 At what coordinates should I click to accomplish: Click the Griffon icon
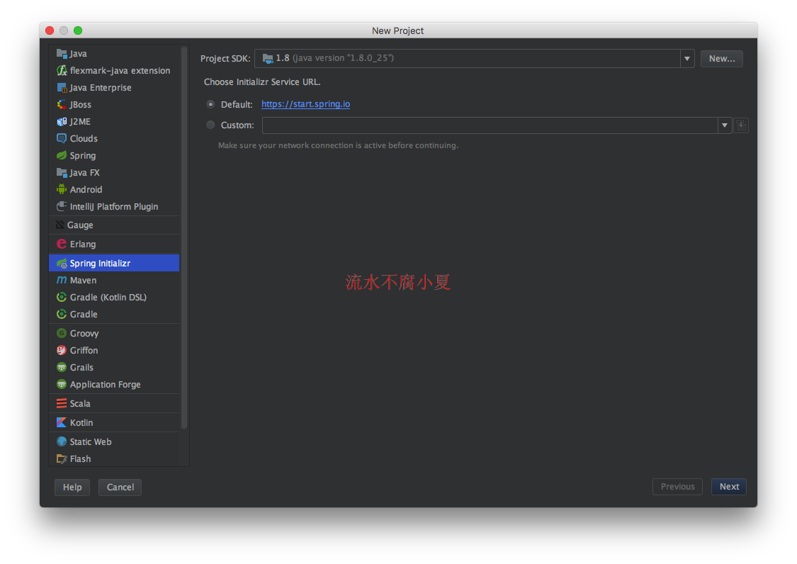click(x=62, y=351)
